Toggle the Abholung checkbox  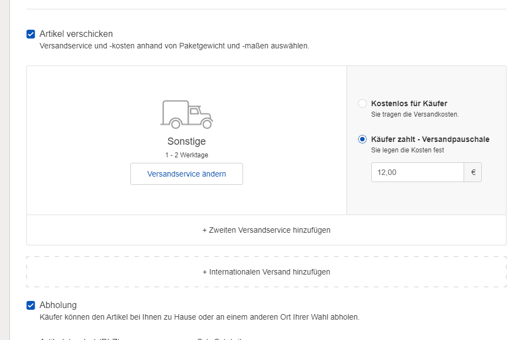(x=31, y=305)
